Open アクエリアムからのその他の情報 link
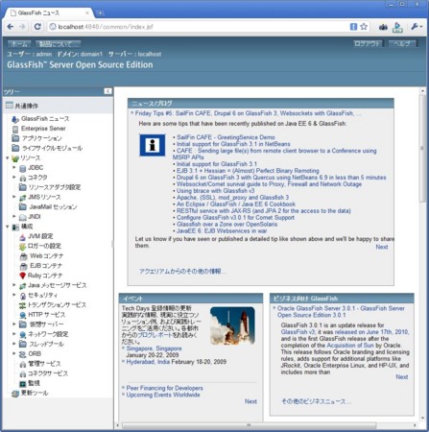The image size is (429, 432). 181,272
